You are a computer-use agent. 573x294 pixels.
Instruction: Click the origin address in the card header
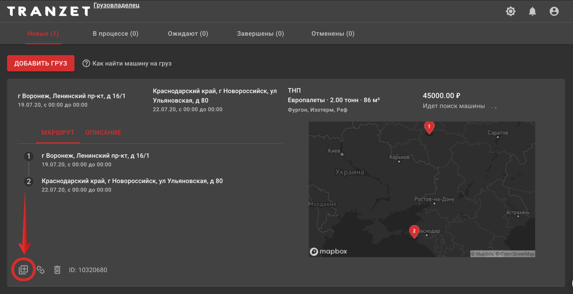coord(72,96)
